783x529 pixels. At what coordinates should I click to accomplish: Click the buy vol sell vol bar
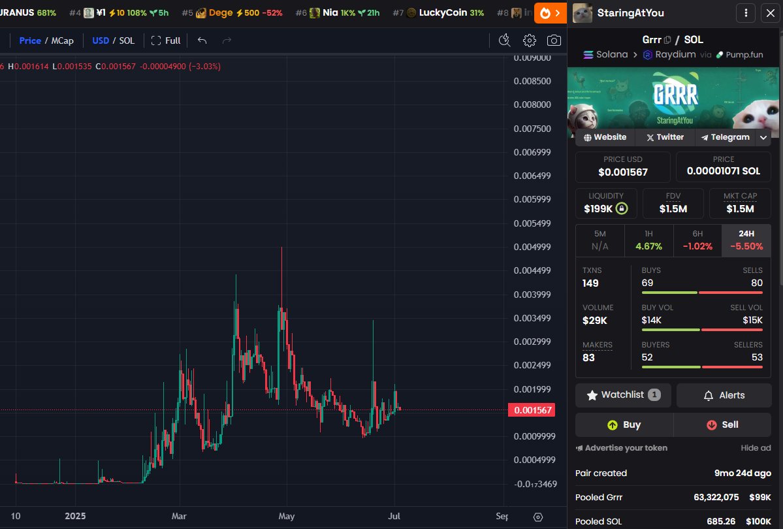(701, 330)
